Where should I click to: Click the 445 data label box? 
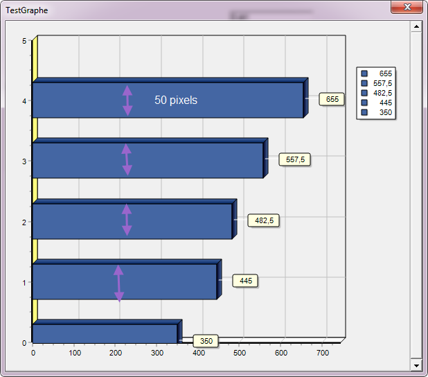tap(245, 281)
